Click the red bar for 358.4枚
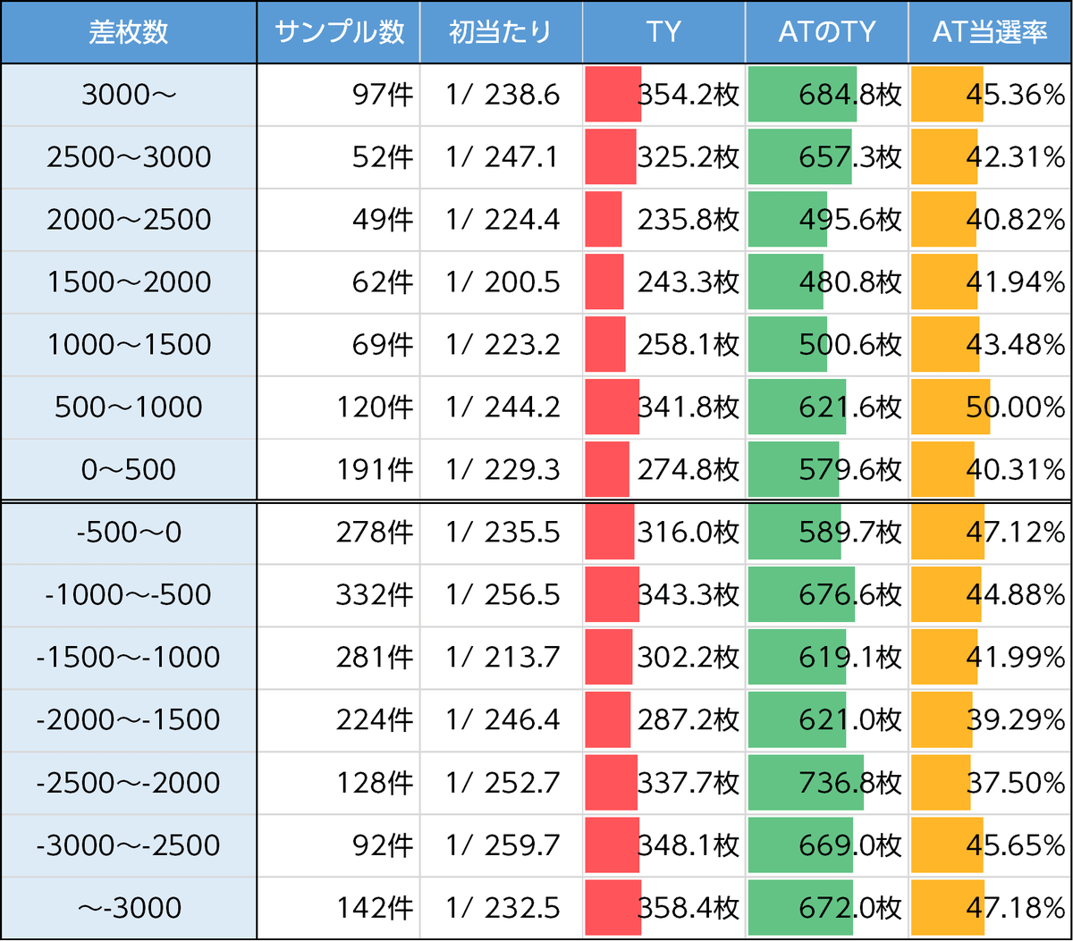This screenshot has height=941, width=1073. 613,908
